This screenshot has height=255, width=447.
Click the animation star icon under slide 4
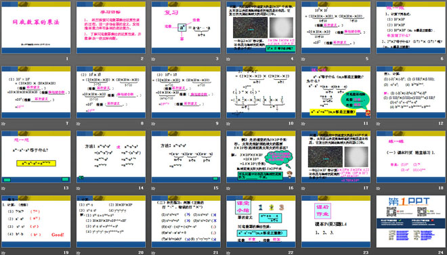coord(228,60)
